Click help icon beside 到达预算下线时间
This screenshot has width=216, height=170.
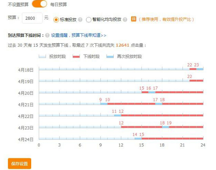[47, 35]
